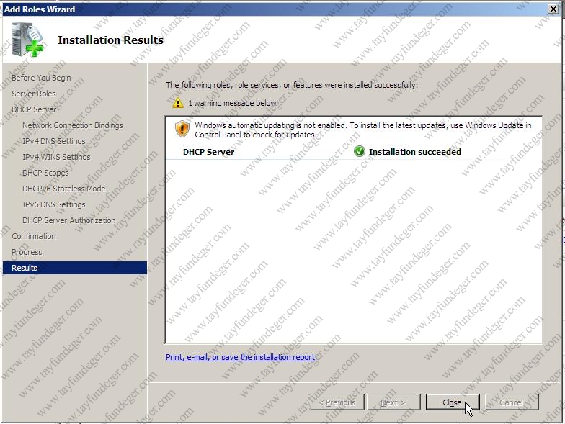Select the Before You Begin step
Viewport: 565px width, 424px height.
(41, 78)
